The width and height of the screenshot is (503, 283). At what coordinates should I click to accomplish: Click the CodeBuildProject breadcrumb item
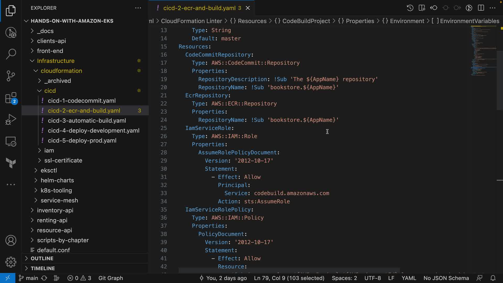click(x=306, y=21)
